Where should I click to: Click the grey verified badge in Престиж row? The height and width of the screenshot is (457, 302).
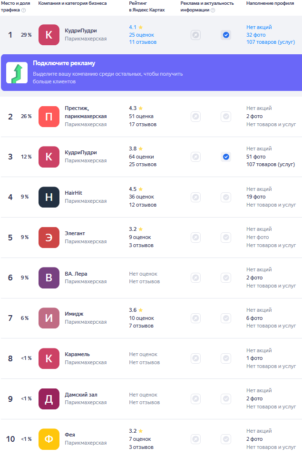226,117
